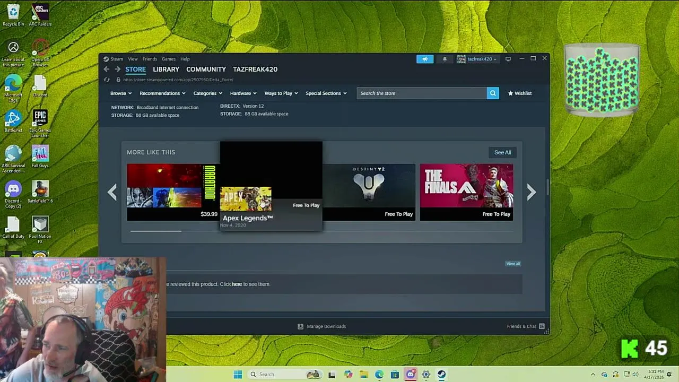Switch to the LIBRARY tab
Viewport: 679px width, 382px height.
166,70
